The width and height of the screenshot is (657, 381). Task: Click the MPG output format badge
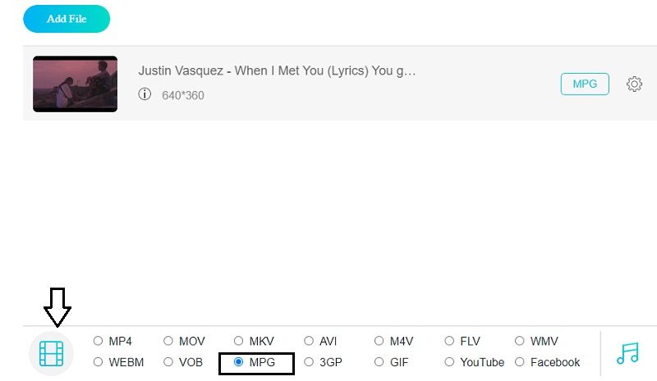click(584, 84)
